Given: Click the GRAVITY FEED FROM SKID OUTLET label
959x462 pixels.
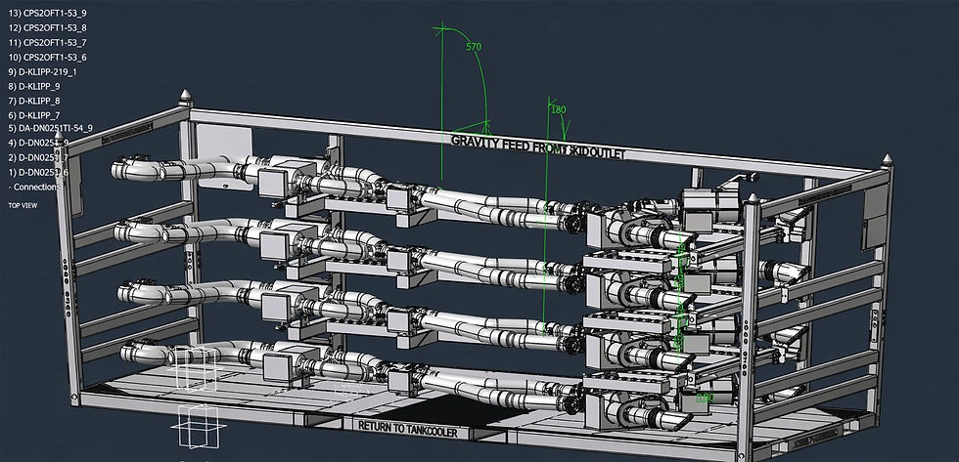Looking at the screenshot, I should 538,147.
